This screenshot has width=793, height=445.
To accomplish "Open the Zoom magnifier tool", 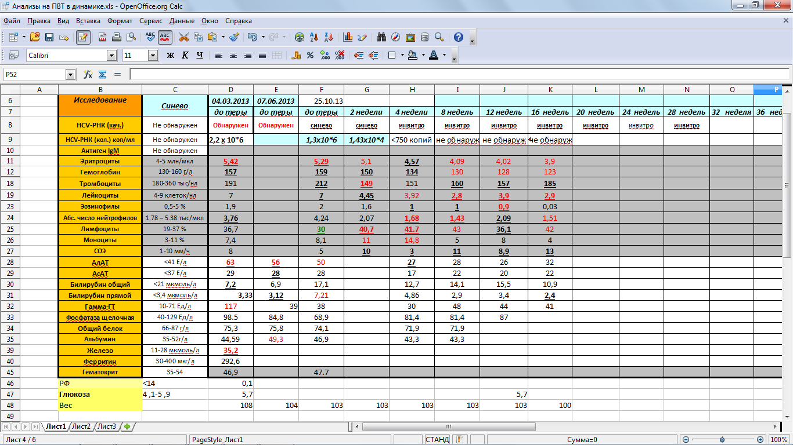I will click(x=439, y=37).
